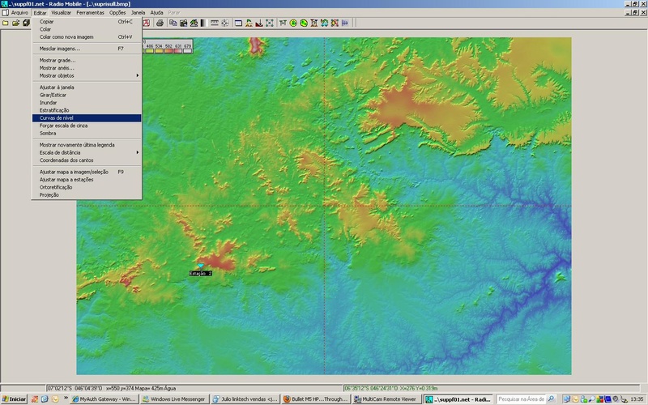Click the elevation legend color boxes
The height and width of the screenshot is (405, 648).
pos(168,50)
